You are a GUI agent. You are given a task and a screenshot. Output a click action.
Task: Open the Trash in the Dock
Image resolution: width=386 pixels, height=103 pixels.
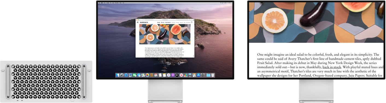(213, 75)
